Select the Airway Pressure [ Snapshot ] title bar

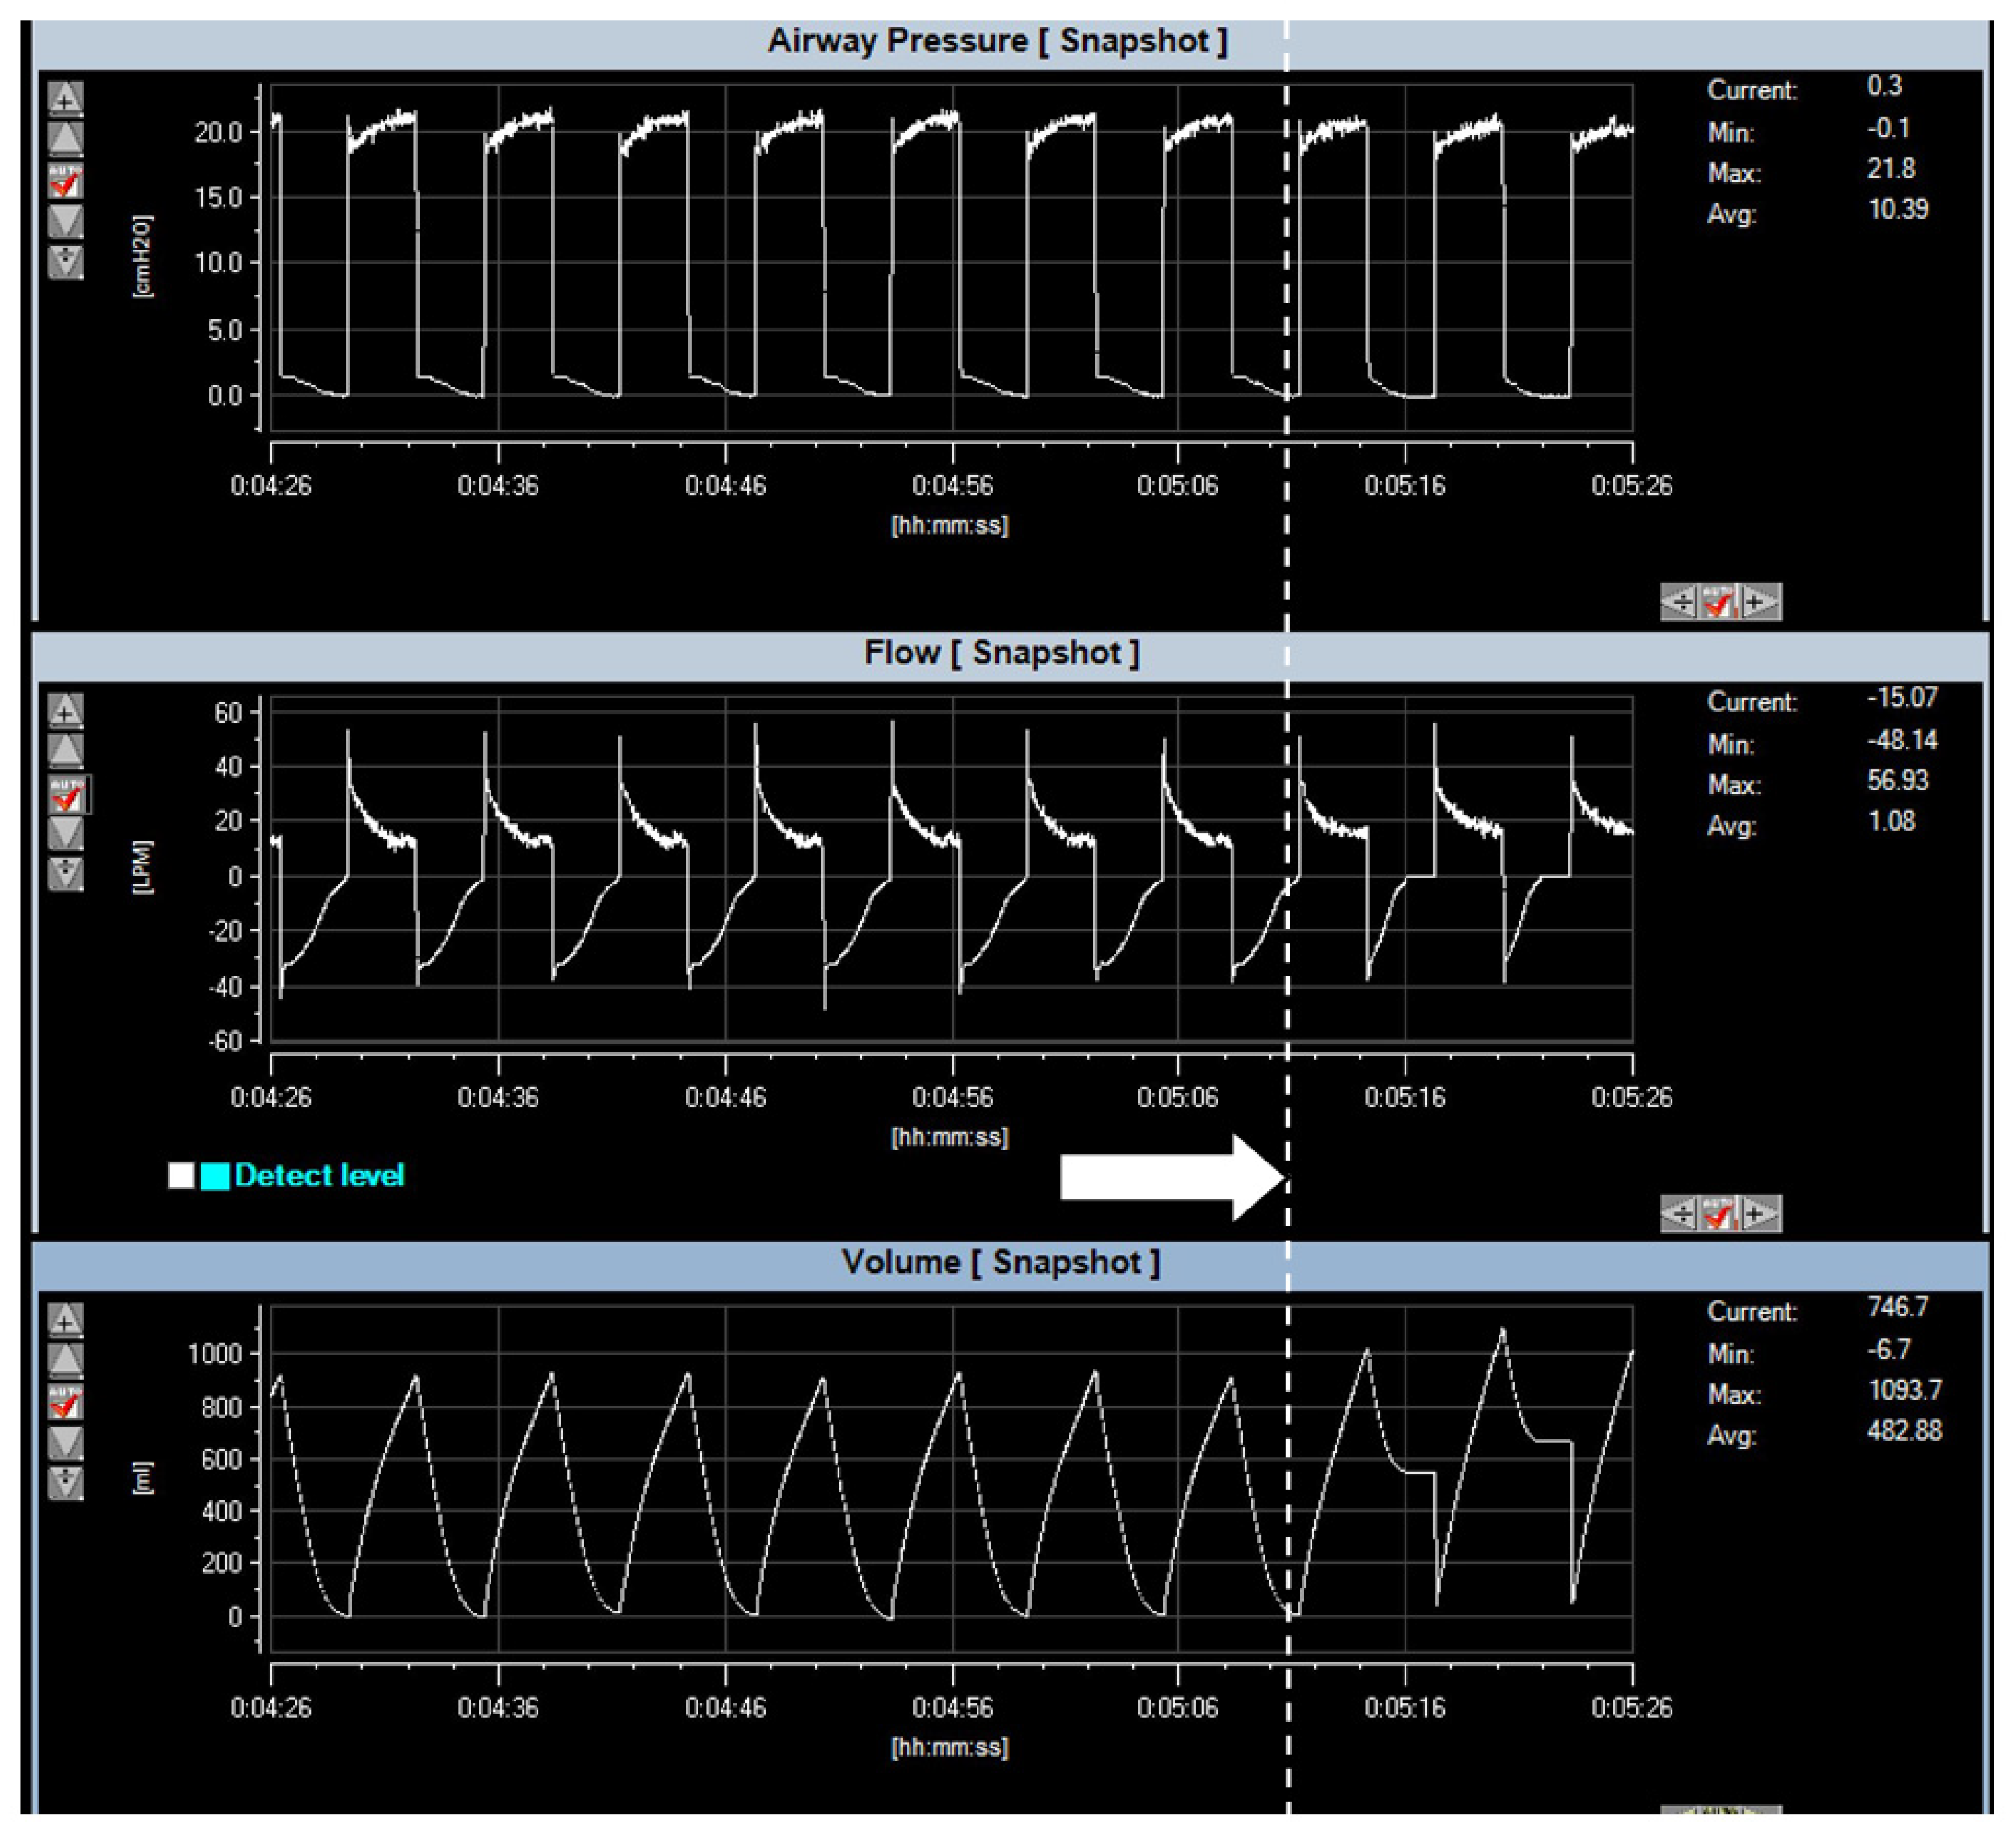[997, 42]
